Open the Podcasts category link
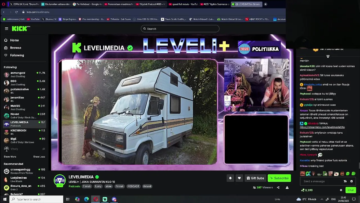 tap(75, 186)
